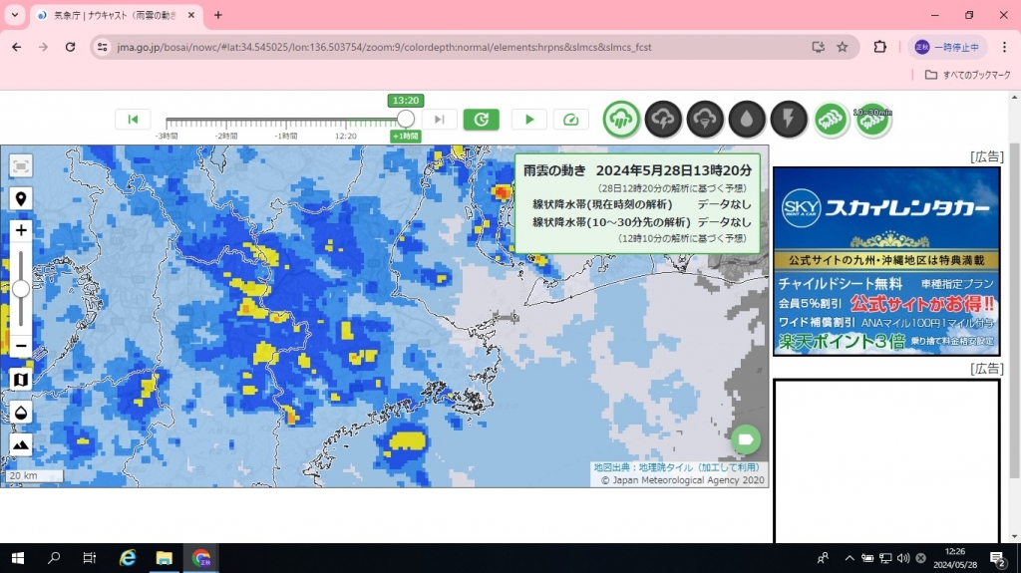1021x573 pixels.
Task: Zoom in the map with plus button
Action: click(21, 230)
